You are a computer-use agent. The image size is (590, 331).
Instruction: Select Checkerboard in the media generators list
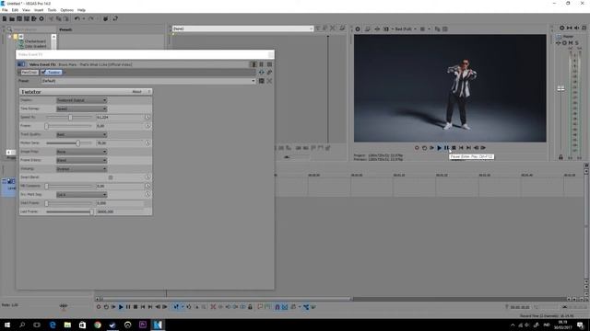(35, 41)
